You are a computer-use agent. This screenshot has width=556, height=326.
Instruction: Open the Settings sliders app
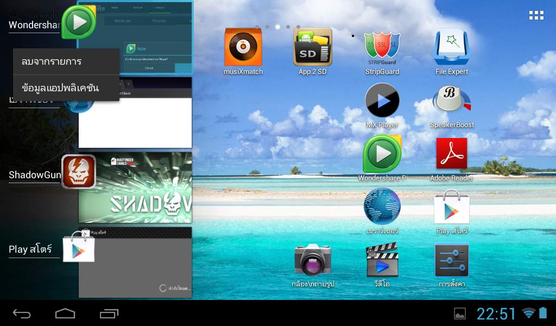coord(452,260)
